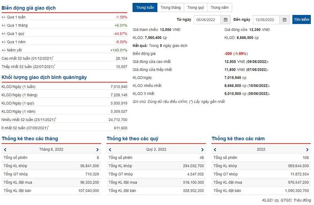
Task: Click the Tìm kiếm search button
Action: (301, 20)
